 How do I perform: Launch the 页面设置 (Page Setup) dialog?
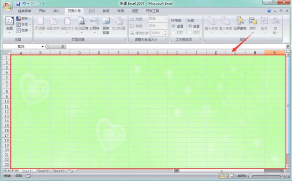pos(125,39)
